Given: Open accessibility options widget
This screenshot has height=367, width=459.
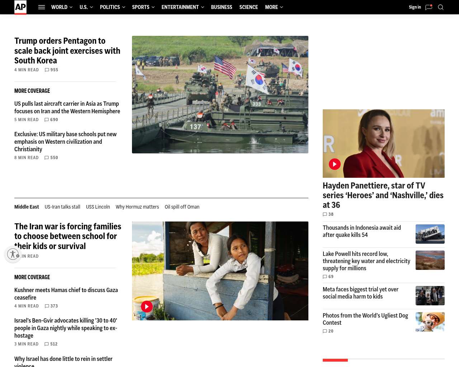Looking at the screenshot, I should click(x=13, y=254).
